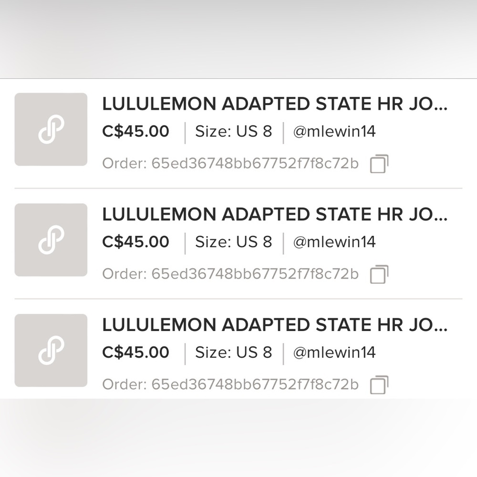Visit the @mlewin14 profile in the second listing
The image size is (477, 477).
point(334,242)
